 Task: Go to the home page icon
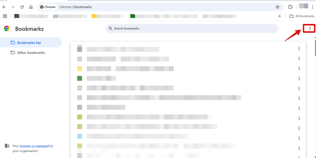click(x=31, y=7)
